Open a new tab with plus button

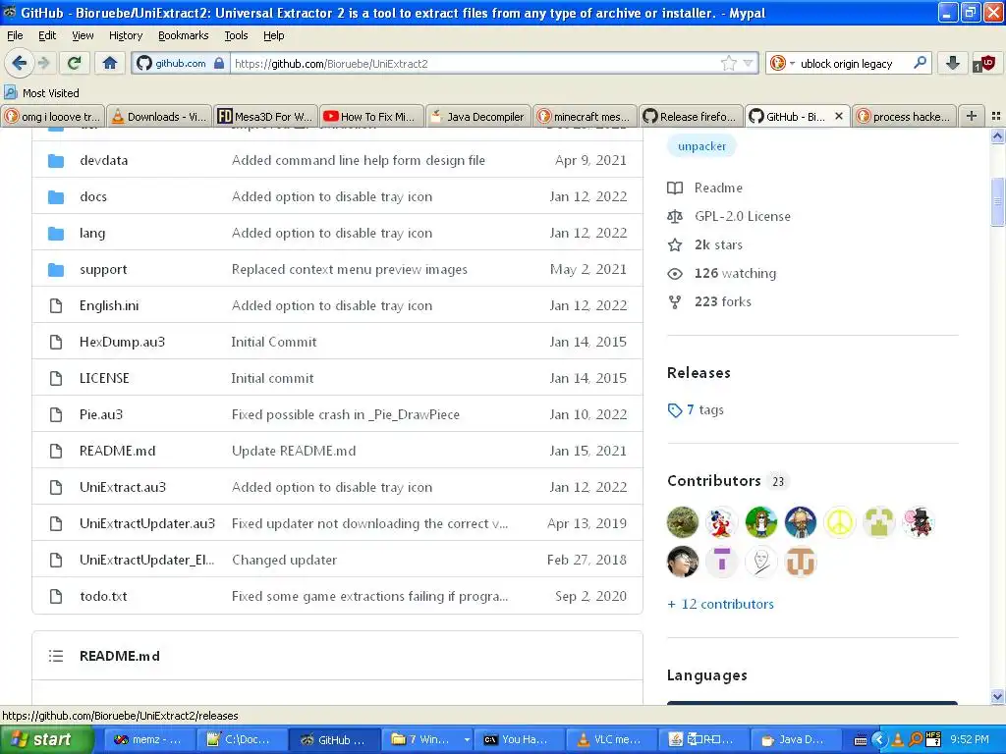972,116
